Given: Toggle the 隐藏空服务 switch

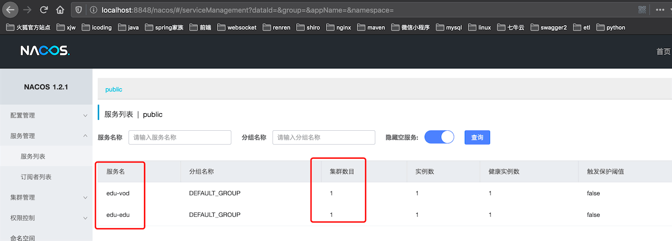Looking at the screenshot, I should click(x=440, y=137).
